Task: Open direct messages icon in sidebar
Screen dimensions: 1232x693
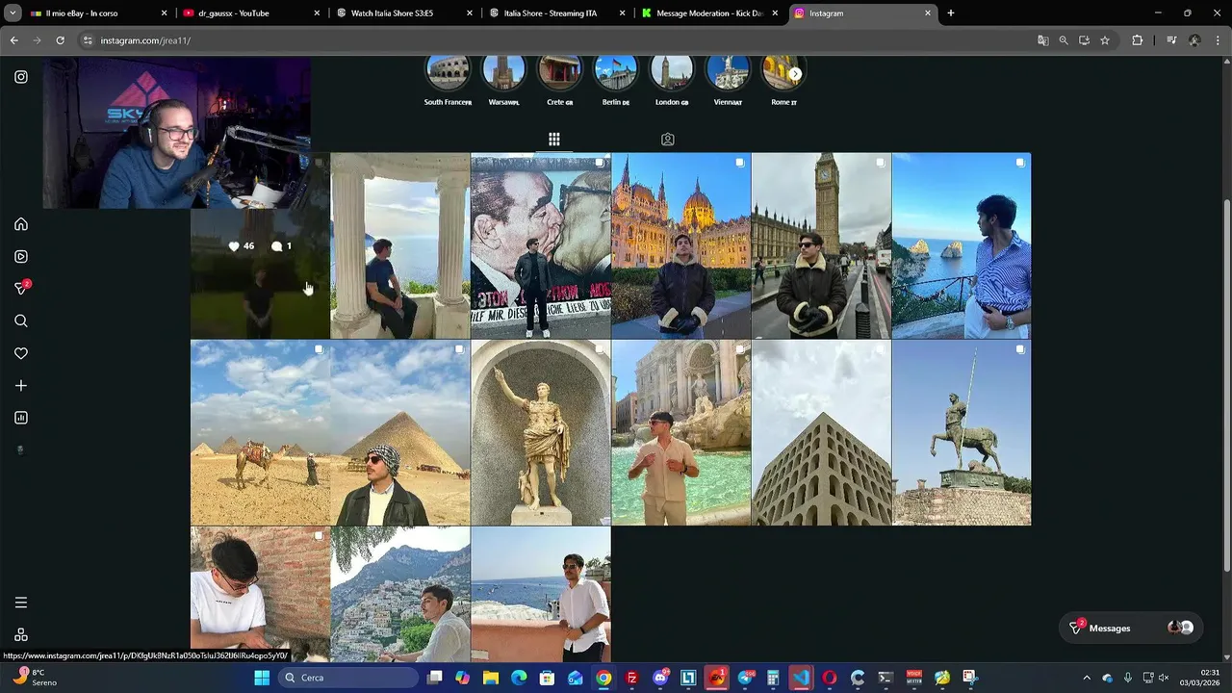Action: tap(21, 288)
